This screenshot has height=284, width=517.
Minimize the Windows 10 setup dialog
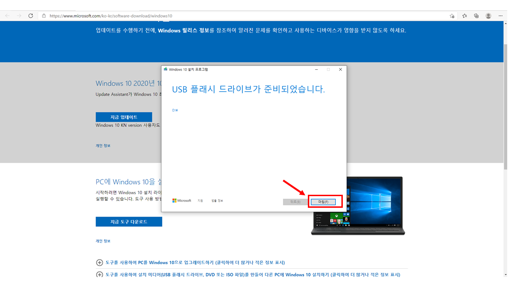pos(316,69)
